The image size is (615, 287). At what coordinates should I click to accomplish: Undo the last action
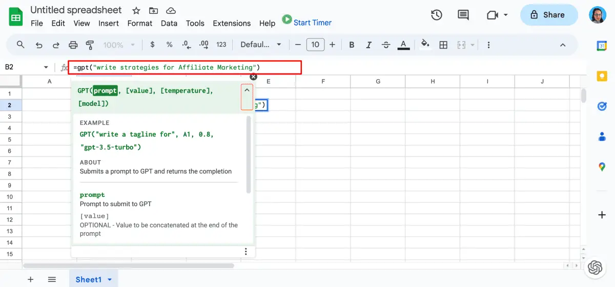pos(39,45)
